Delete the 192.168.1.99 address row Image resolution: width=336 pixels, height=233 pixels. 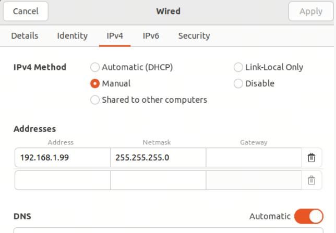pyautogui.click(x=311, y=157)
